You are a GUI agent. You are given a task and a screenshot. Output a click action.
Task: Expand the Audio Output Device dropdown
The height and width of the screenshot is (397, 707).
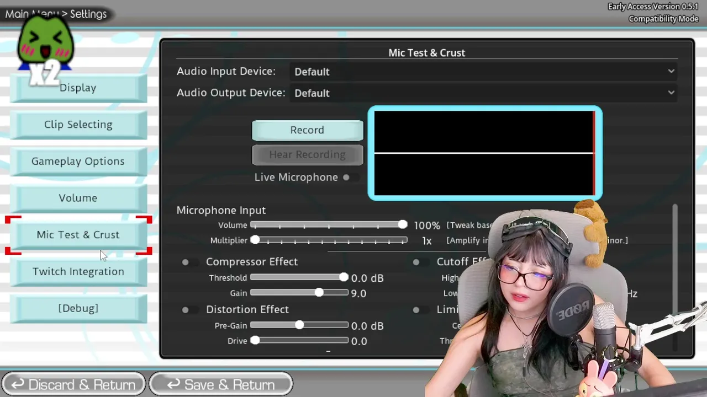(x=484, y=93)
